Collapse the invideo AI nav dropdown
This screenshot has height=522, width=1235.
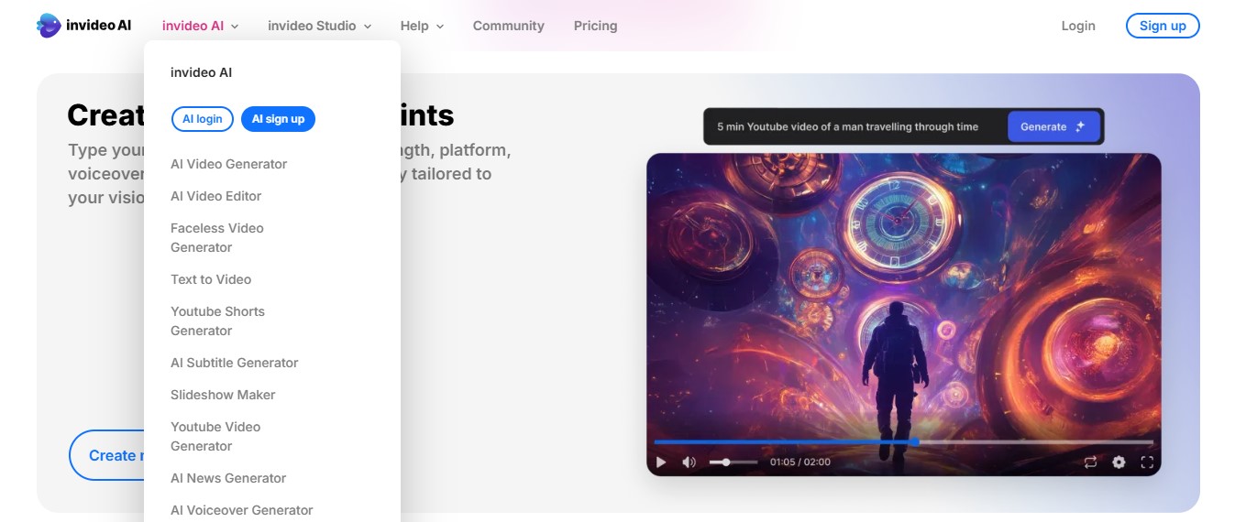pyautogui.click(x=200, y=26)
